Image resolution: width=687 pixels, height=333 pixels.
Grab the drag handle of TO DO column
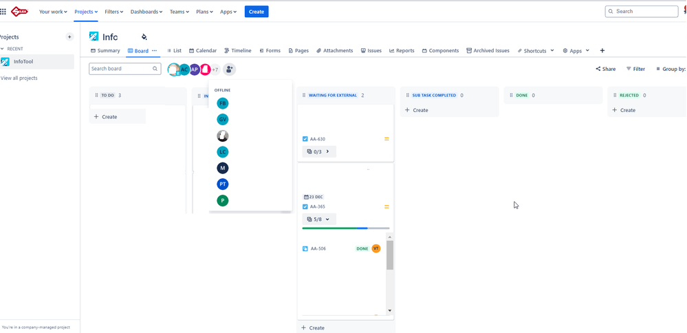tap(96, 95)
